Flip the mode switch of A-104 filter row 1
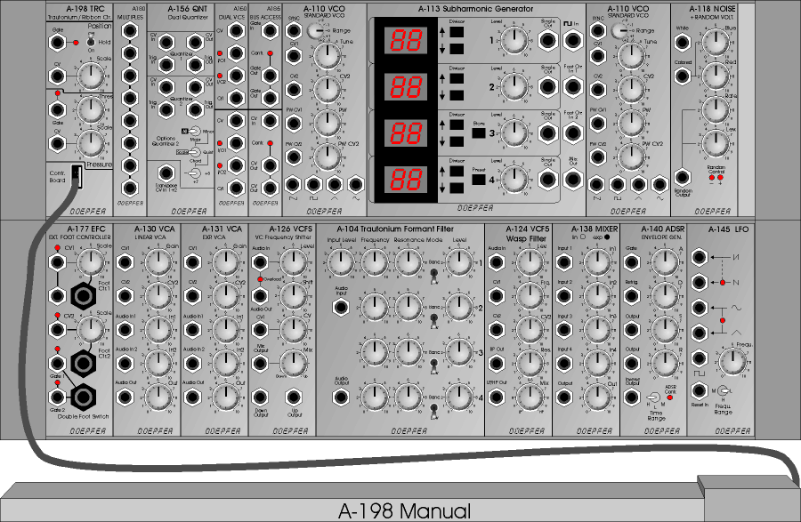This screenshot has width=801, height=522. (433, 276)
